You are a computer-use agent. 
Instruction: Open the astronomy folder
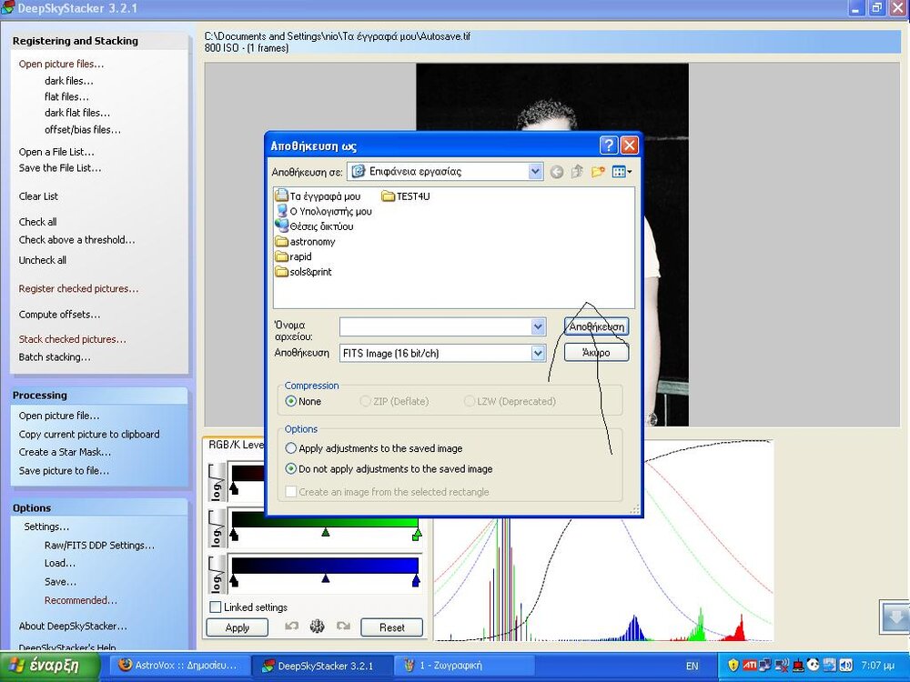pyautogui.click(x=311, y=242)
